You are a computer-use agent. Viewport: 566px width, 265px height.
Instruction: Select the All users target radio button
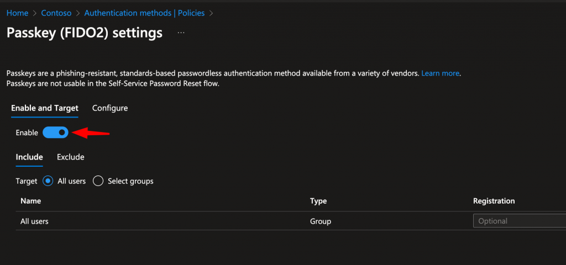point(48,181)
